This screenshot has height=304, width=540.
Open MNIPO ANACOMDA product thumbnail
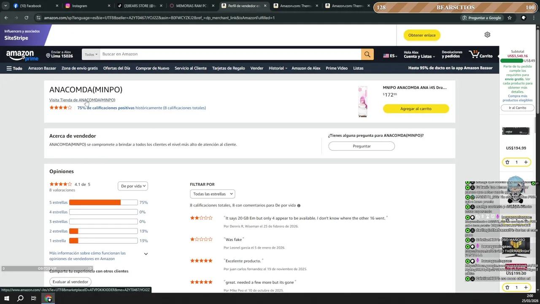[x=362, y=101]
